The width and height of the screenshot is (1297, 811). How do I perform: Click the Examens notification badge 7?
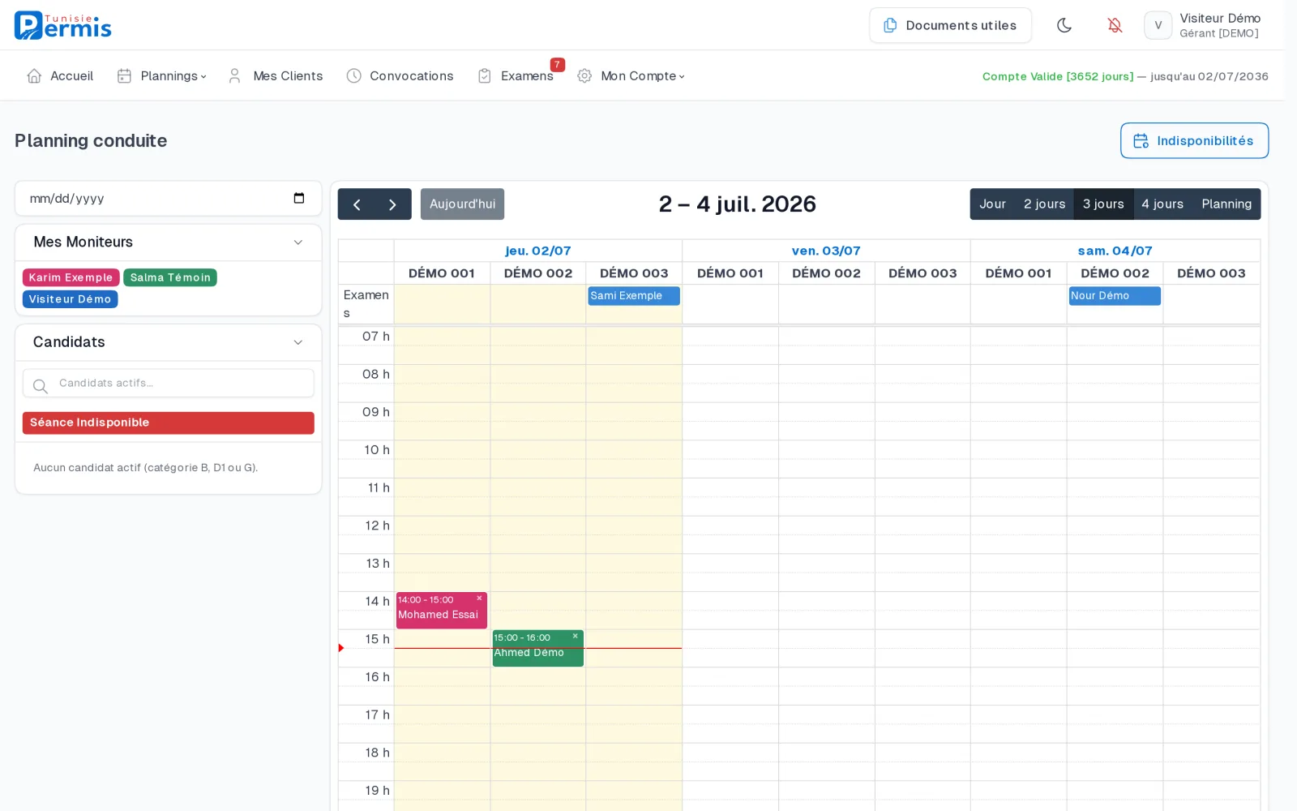pos(557,65)
